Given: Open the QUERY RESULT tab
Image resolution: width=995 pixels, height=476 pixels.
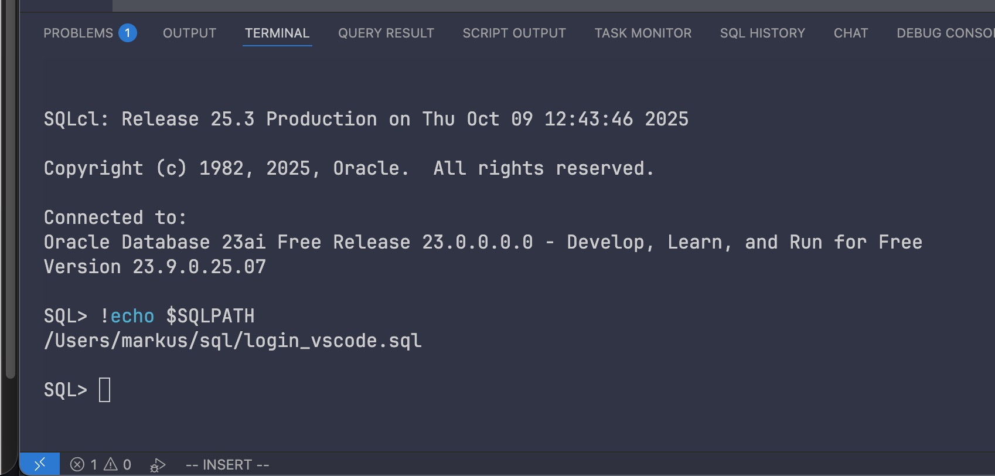Looking at the screenshot, I should pos(386,33).
